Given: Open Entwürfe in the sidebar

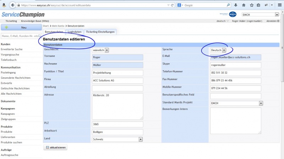Looking at the screenshot, I should (x=6, y=83).
